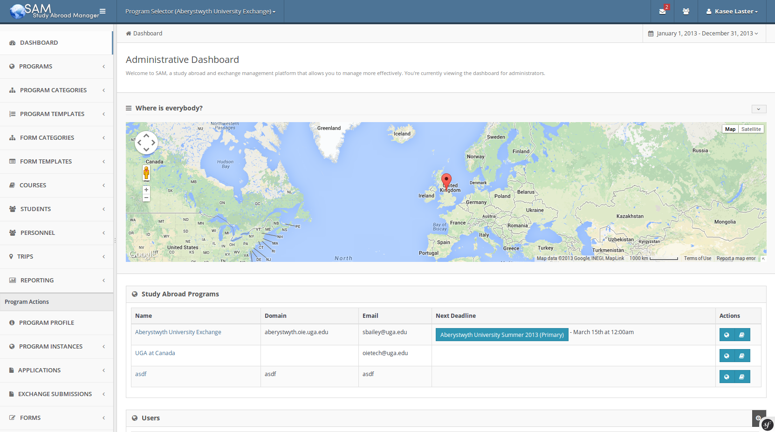775x432 pixels.
Task: Open the Program Selector dropdown
Action: point(200,11)
